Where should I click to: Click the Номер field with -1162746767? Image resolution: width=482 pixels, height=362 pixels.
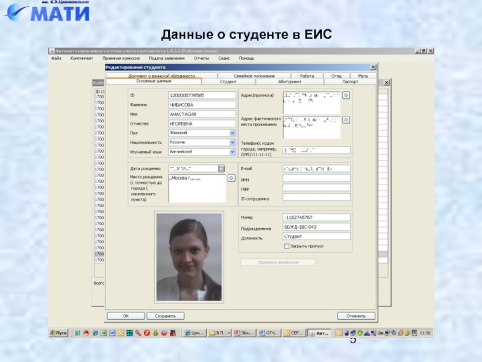pyautogui.click(x=316, y=217)
